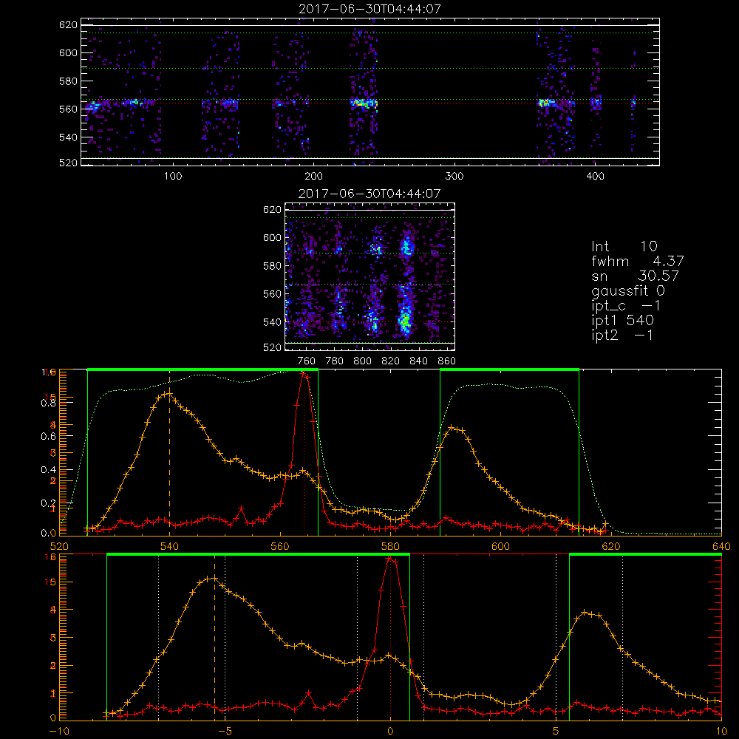Click x-axis label "860" under the middle image

[x=447, y=361]
